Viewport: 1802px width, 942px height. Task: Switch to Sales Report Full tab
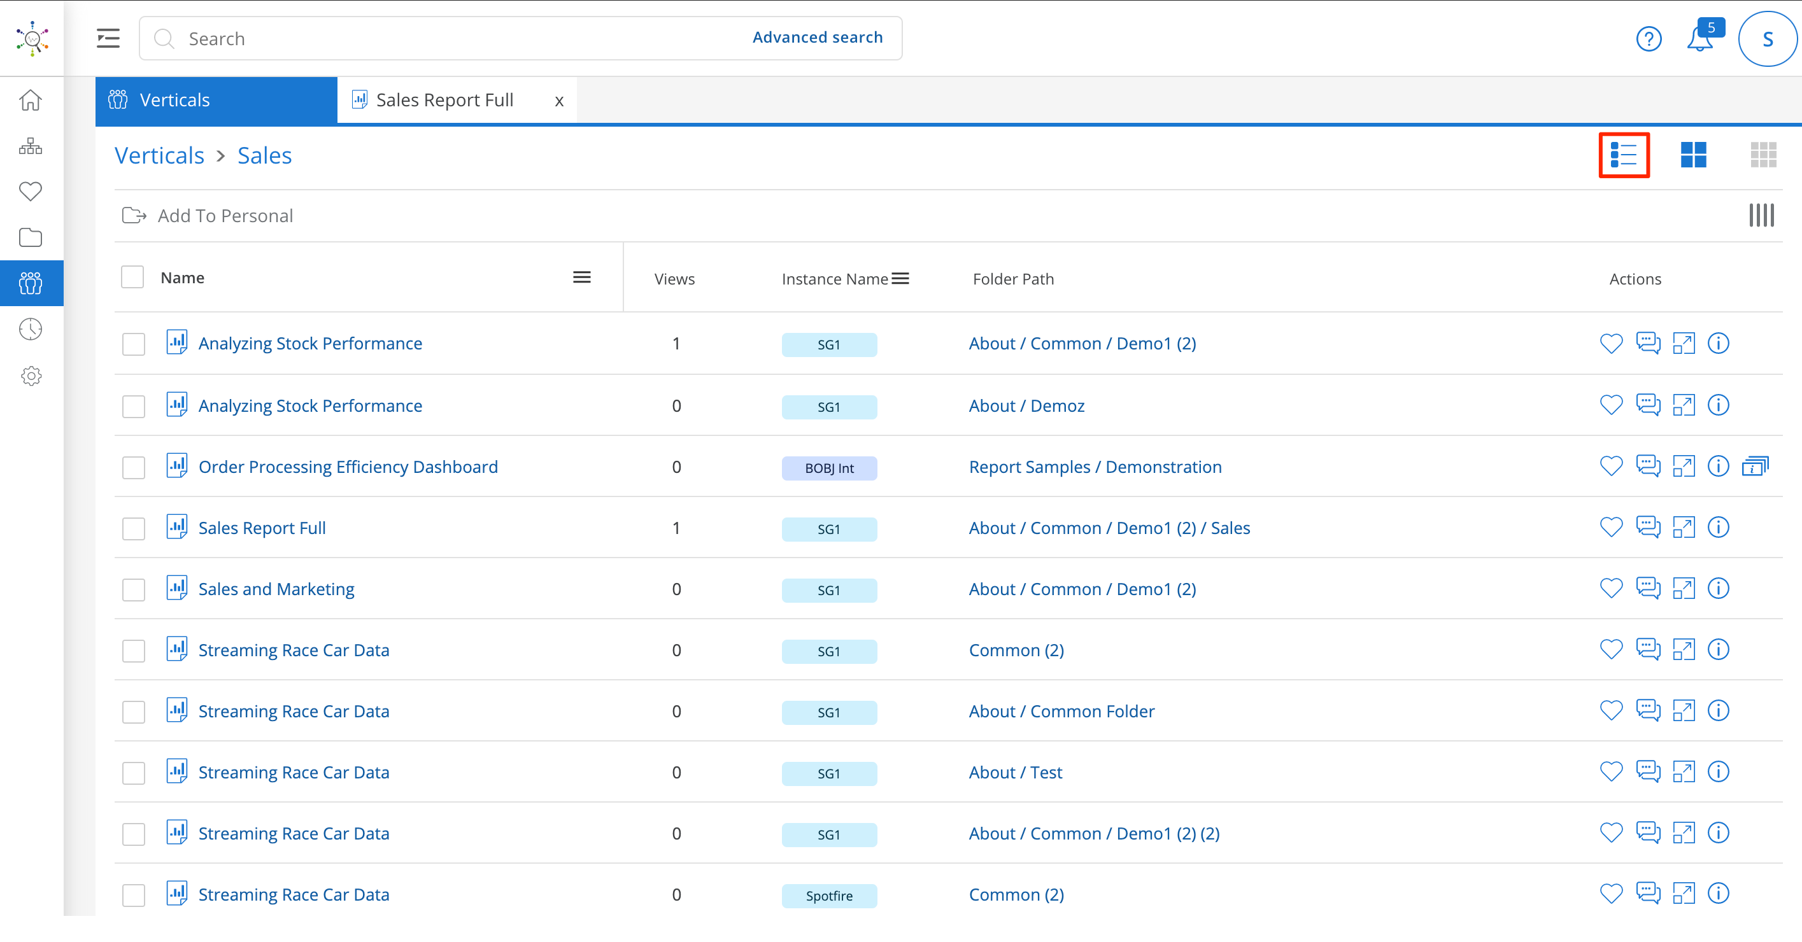445,100
